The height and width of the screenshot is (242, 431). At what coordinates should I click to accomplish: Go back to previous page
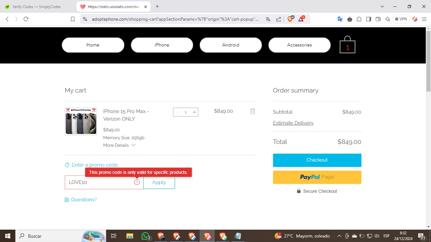coord(7,19)
